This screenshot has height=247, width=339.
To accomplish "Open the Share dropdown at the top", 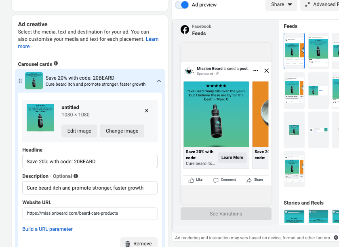I will click(x=281, y=4).
